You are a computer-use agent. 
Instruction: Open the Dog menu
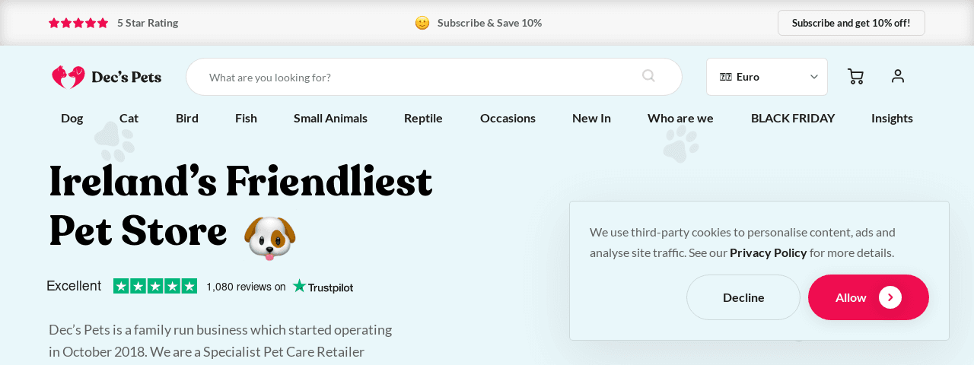click(72, 118)
